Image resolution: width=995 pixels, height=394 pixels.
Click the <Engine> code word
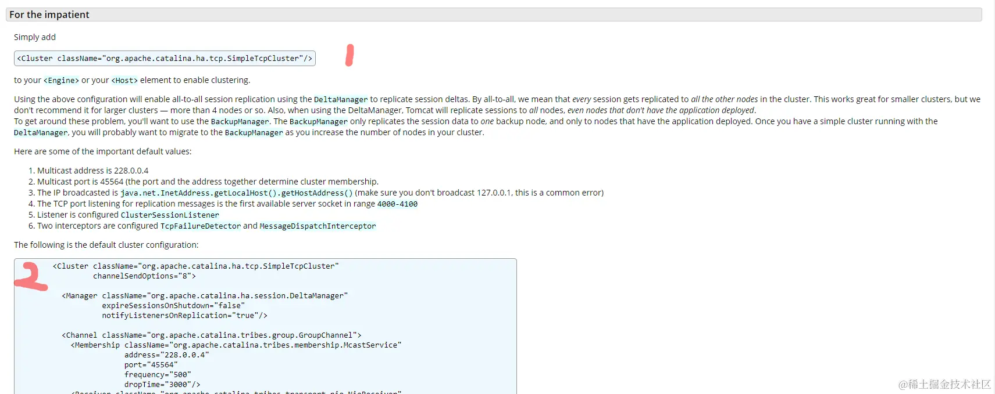[61, 81]
